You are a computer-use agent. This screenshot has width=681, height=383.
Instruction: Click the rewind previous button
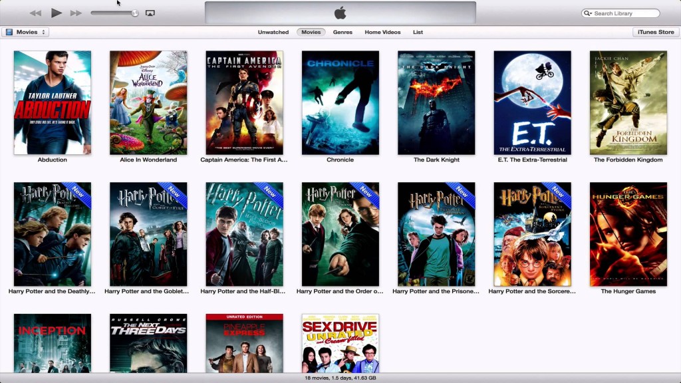click(x=35, y=13)
